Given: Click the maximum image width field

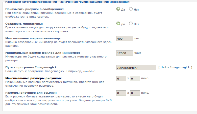Looking at the screenshot, I should click(x=121, y=79).
